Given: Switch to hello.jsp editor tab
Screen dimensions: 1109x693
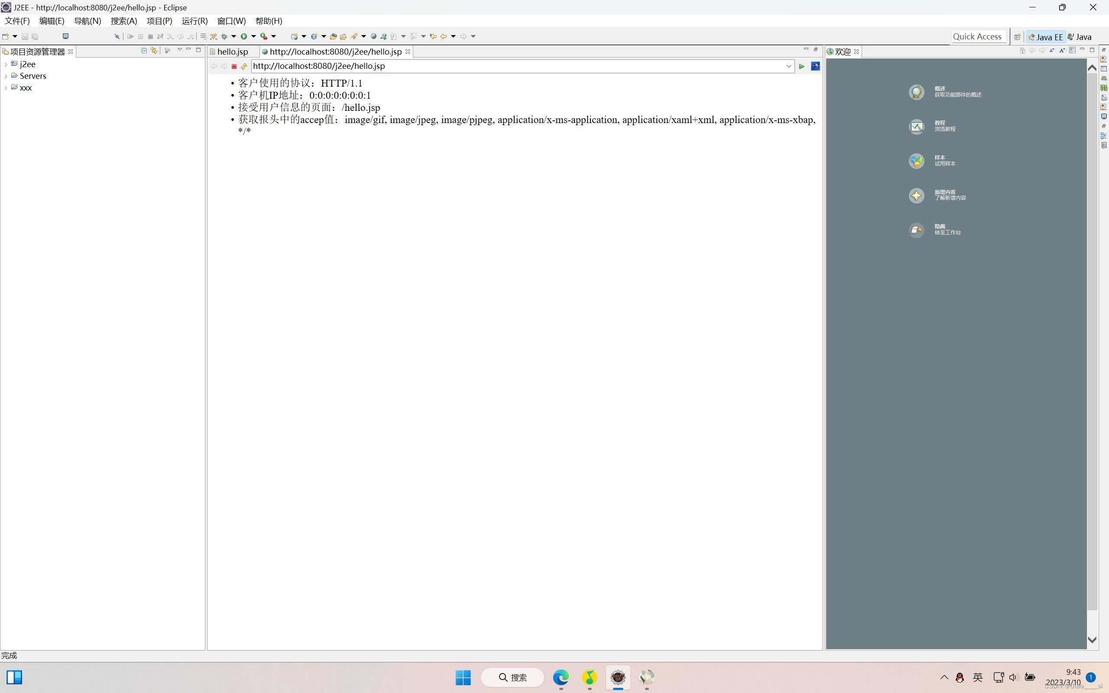Looking at the screenshot, I should coord(232,52).
